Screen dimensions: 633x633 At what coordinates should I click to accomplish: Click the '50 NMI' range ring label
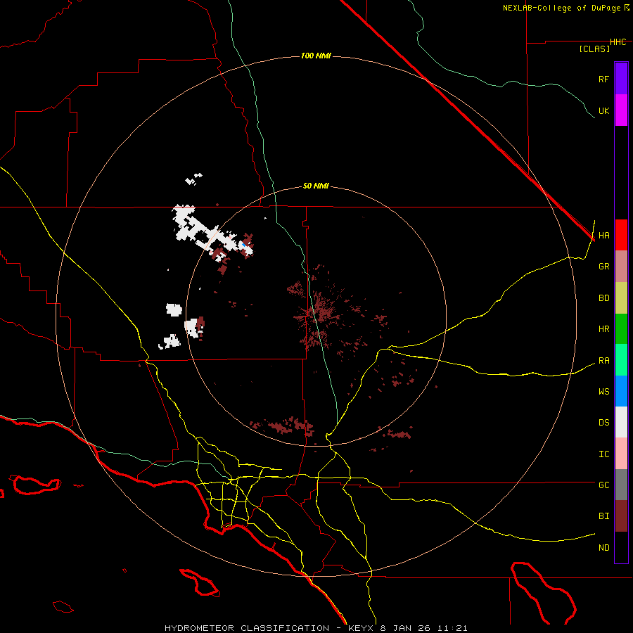tap(316, 186)
